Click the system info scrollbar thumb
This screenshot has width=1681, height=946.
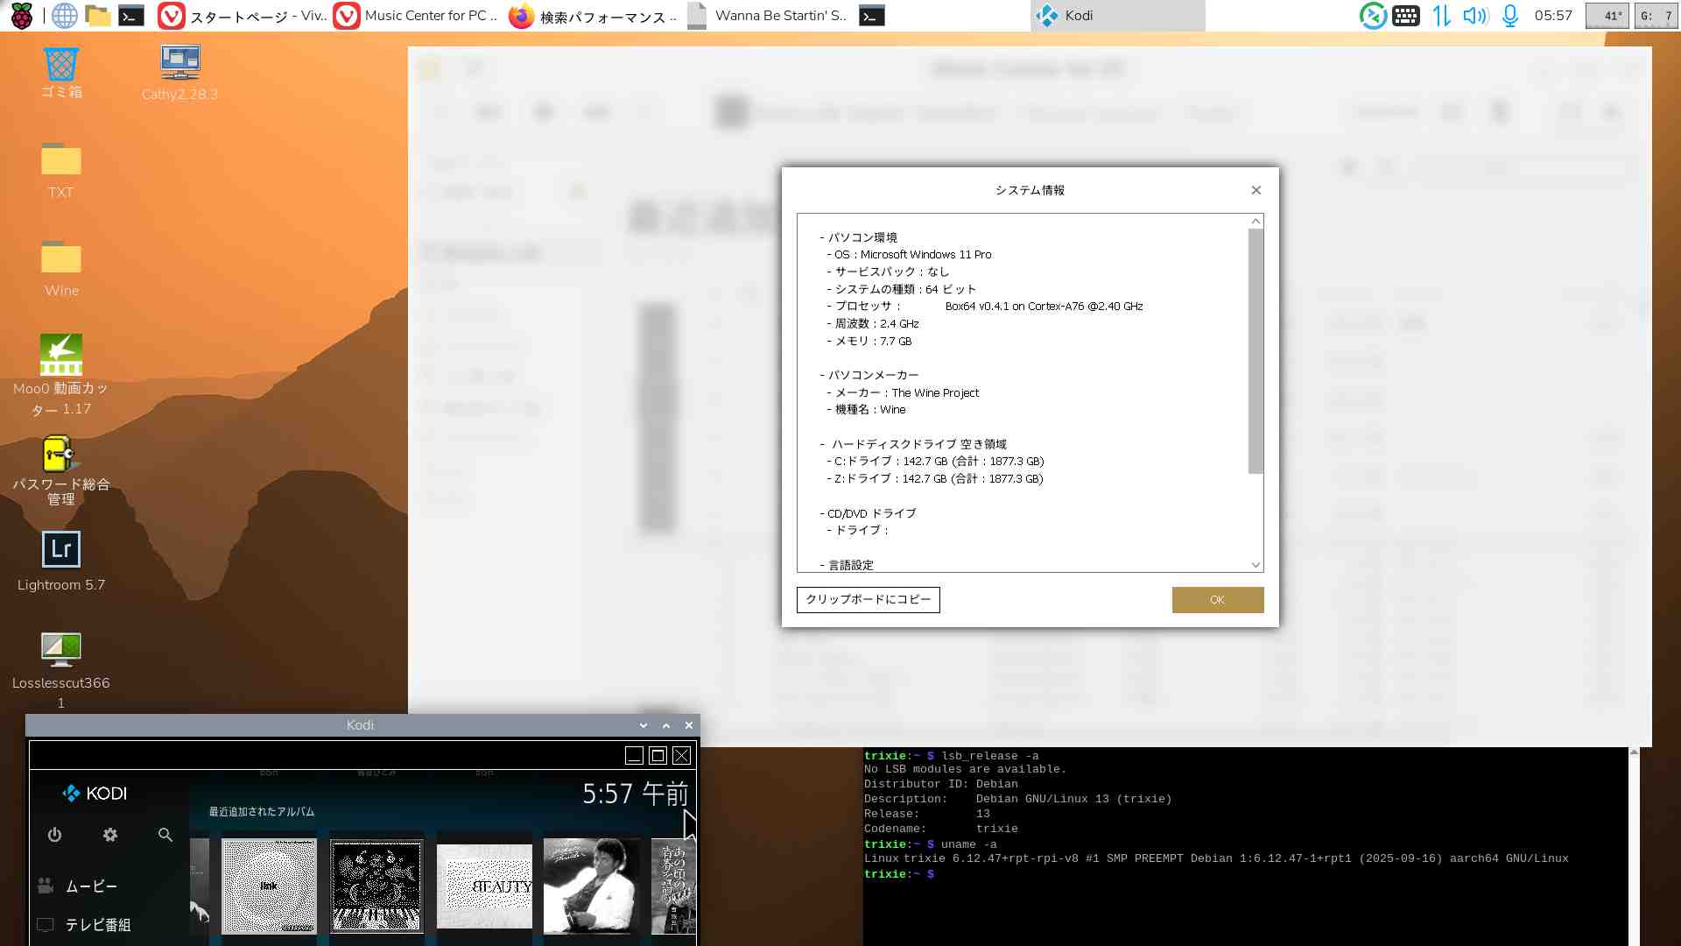[1255, 350]
